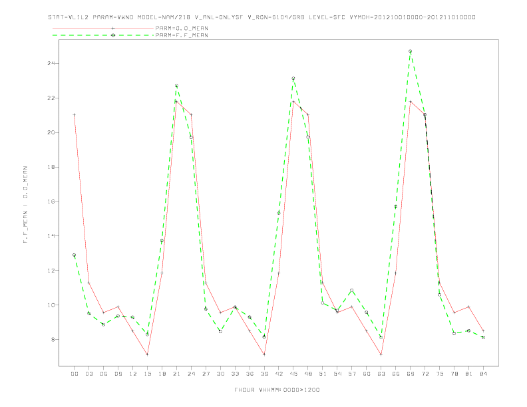Click x-axis tick label 15
Viewport: 527px width, 407px height.
(147, 374)
